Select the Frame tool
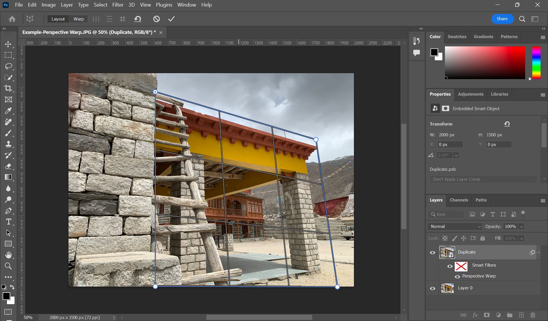This screenshot has width=548, height=321. pos(8,99)
